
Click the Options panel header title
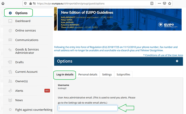(65, 61)
